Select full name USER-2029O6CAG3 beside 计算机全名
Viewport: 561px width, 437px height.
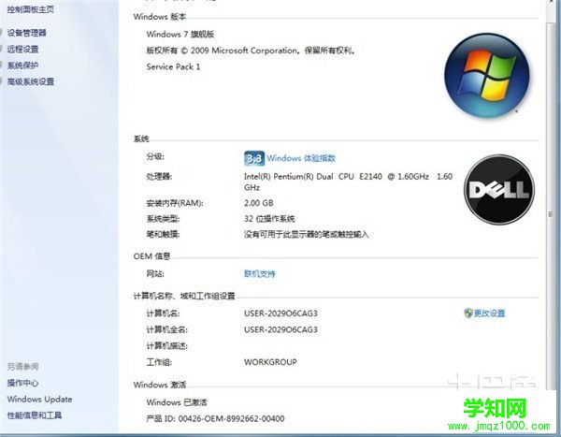(280, 329)
